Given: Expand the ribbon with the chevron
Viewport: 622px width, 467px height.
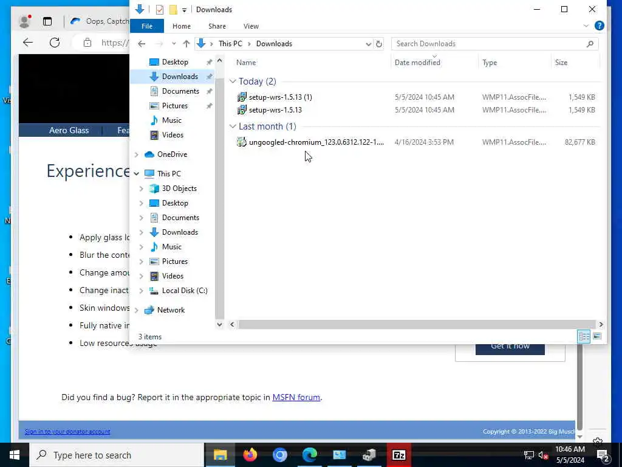Looking at the screenshot, I should [586, 26].
